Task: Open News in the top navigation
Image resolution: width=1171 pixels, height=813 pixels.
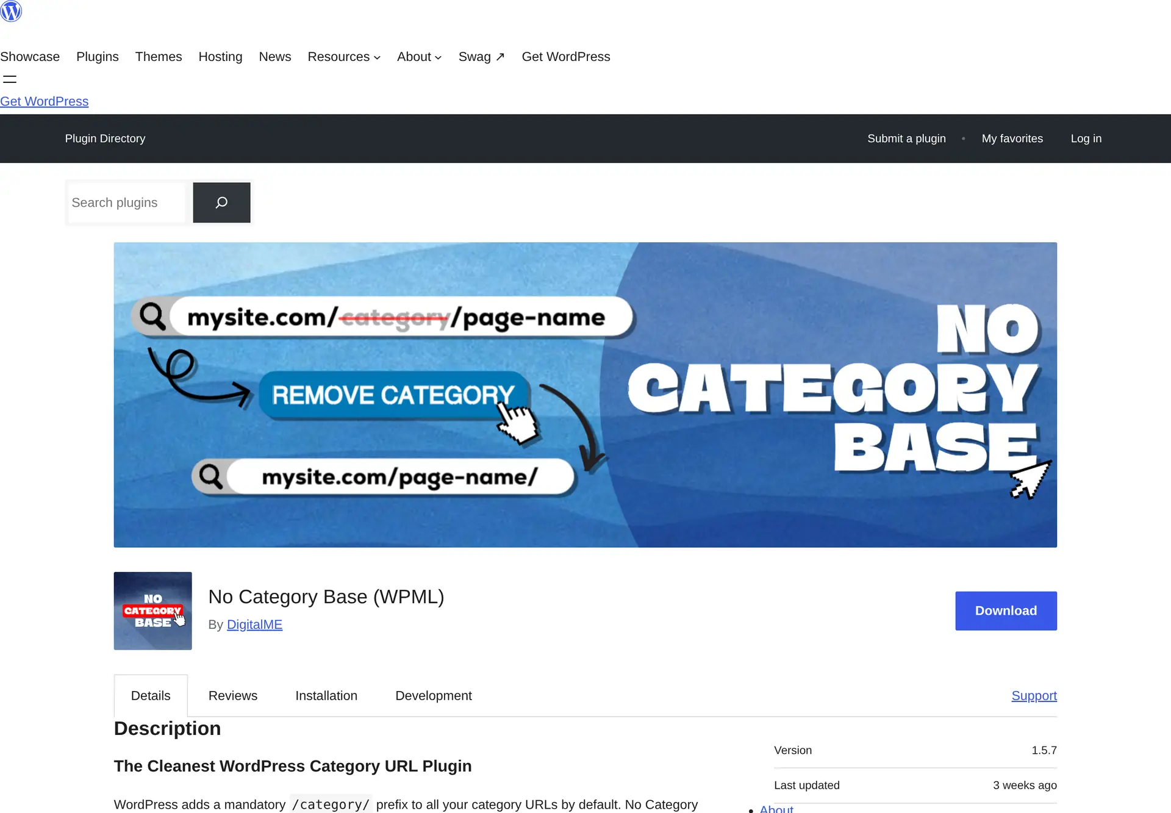Action: click(x=275, y=57)
